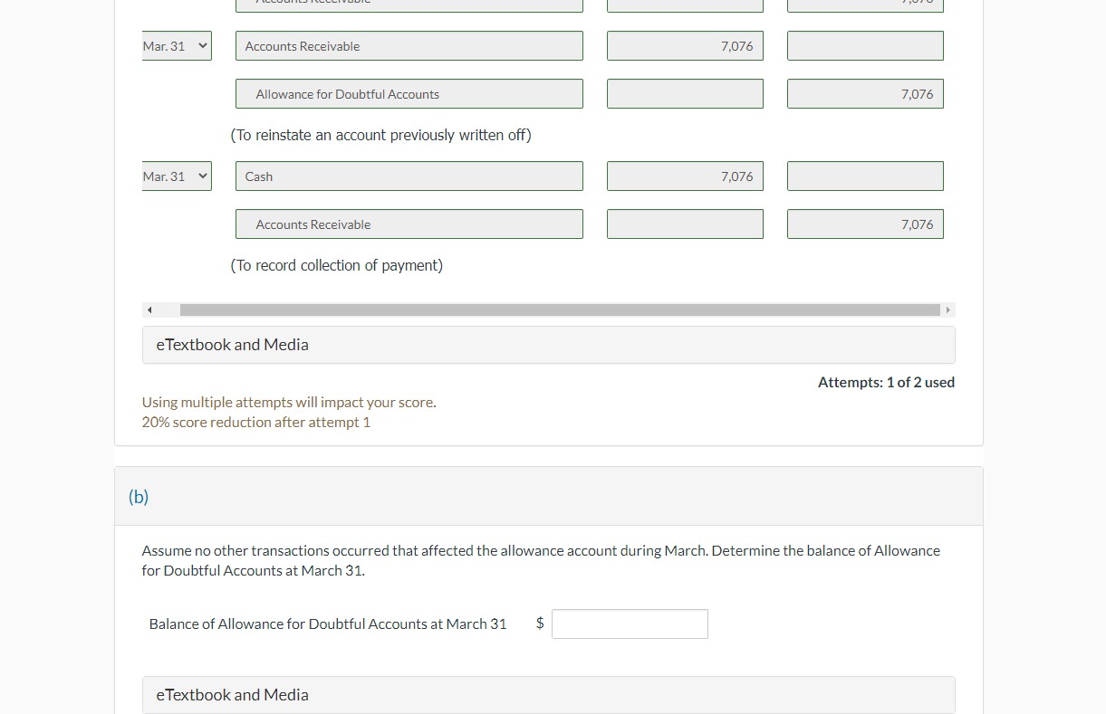Image resolution: width=1106 pixels, height=714 pixels.
Task: Click the Cash account title field
Action: [409, 176]
